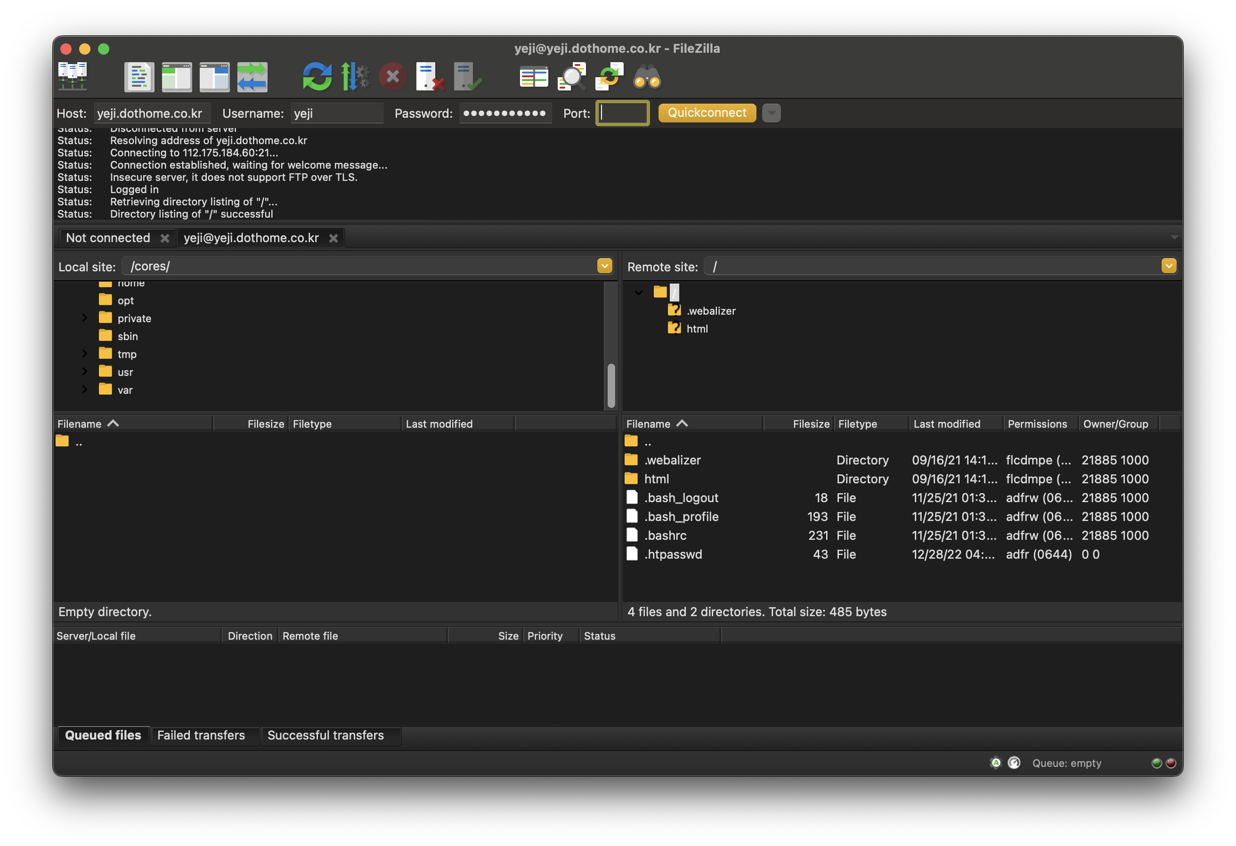Toggle local directory tree display
Screen dimensions: 1236x846
click(177, 77)
